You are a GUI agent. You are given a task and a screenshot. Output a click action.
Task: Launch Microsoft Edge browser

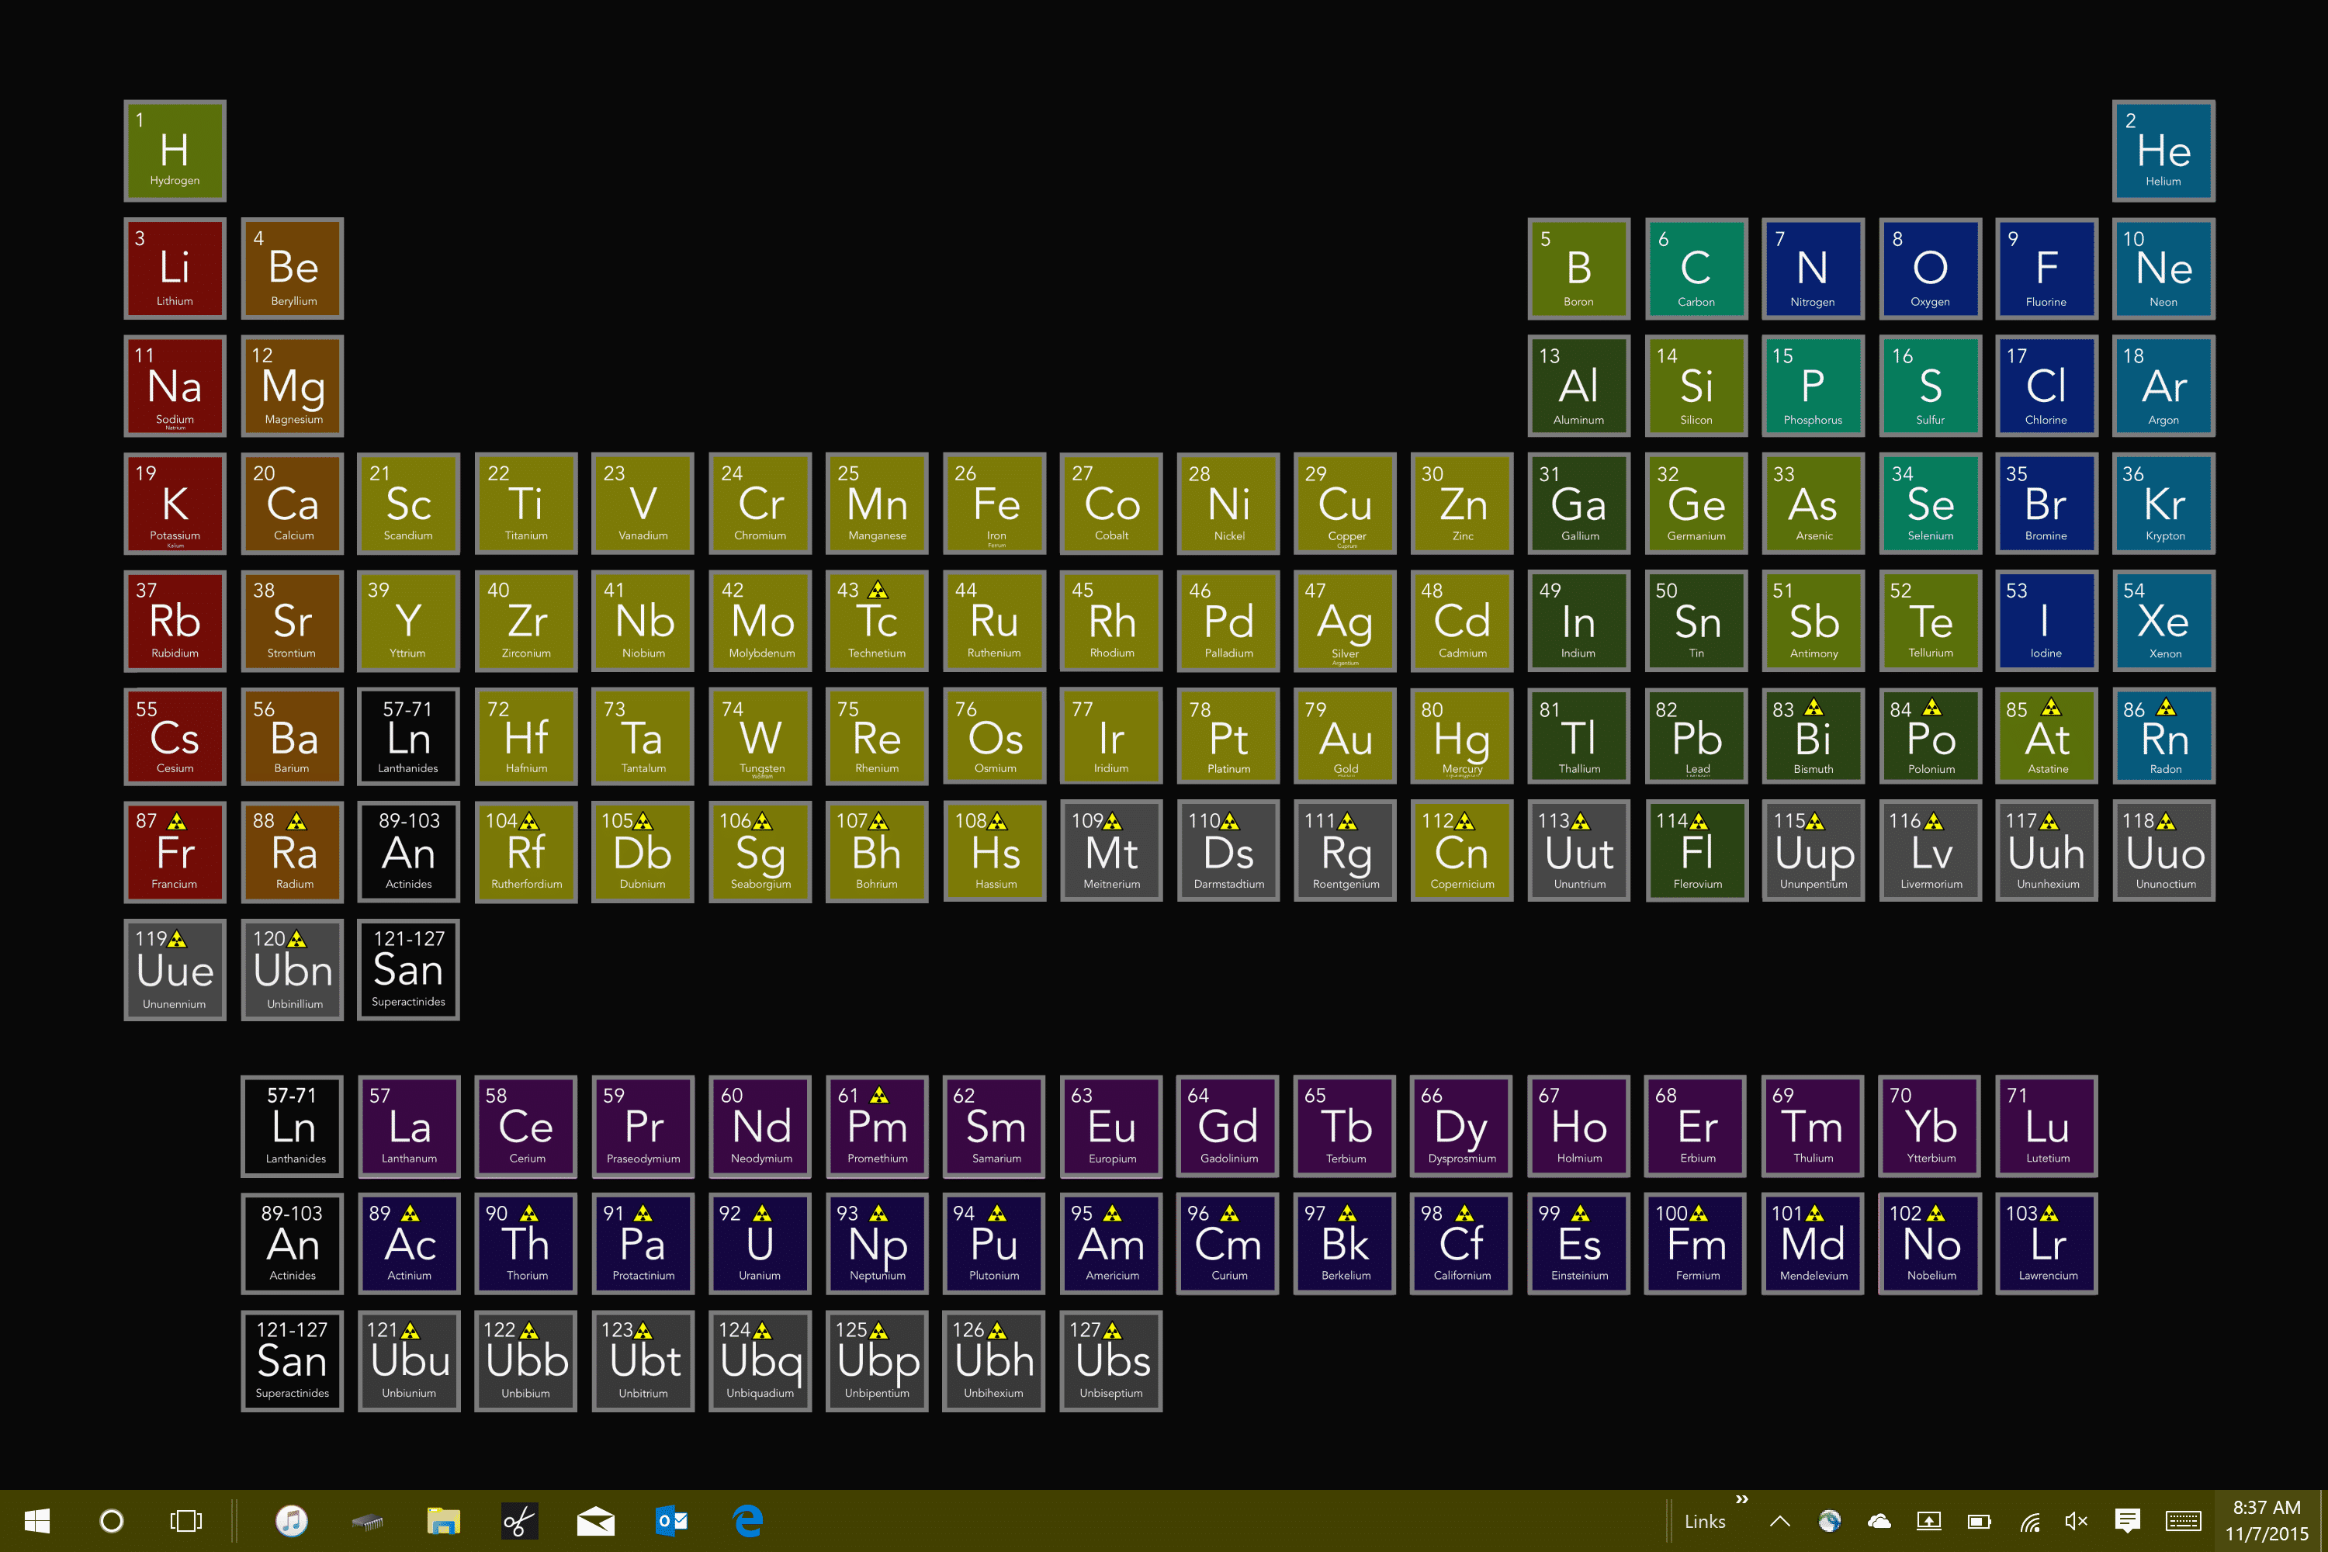tap(748, 1520)
